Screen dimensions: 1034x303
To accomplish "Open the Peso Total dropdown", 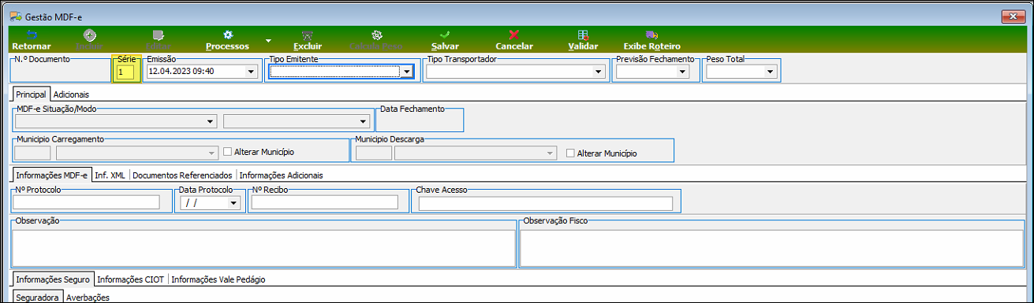I will tap(771, 72).
